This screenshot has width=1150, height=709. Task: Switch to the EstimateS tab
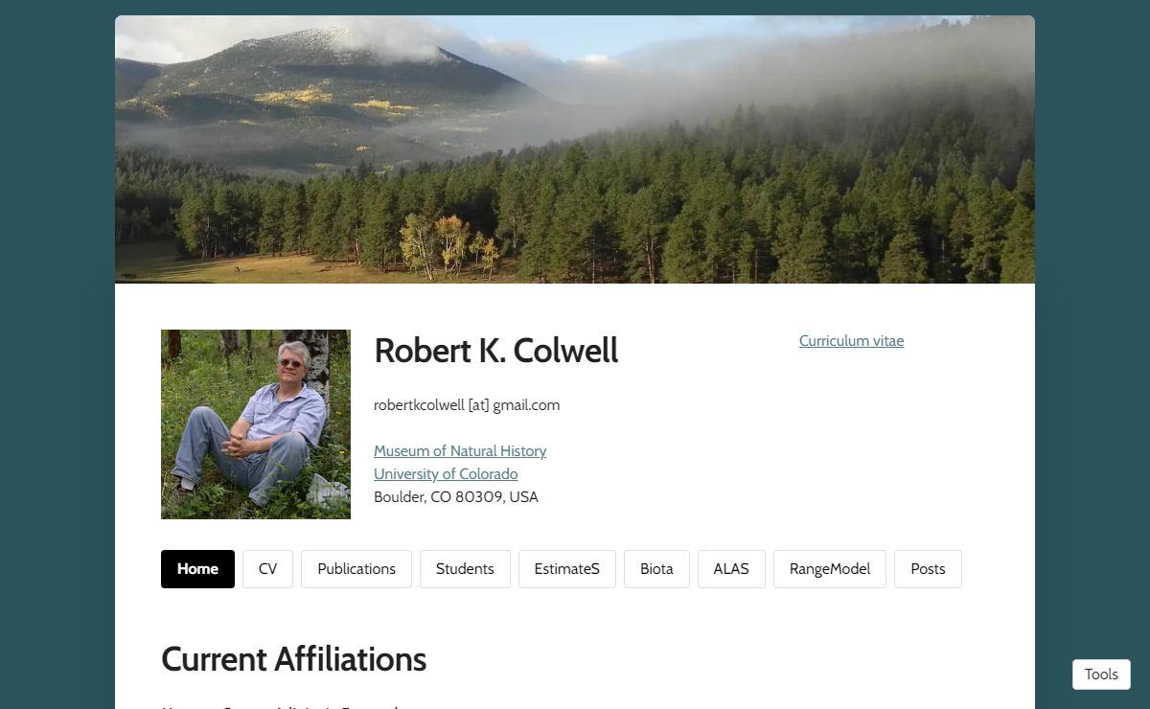click(567, 569)
